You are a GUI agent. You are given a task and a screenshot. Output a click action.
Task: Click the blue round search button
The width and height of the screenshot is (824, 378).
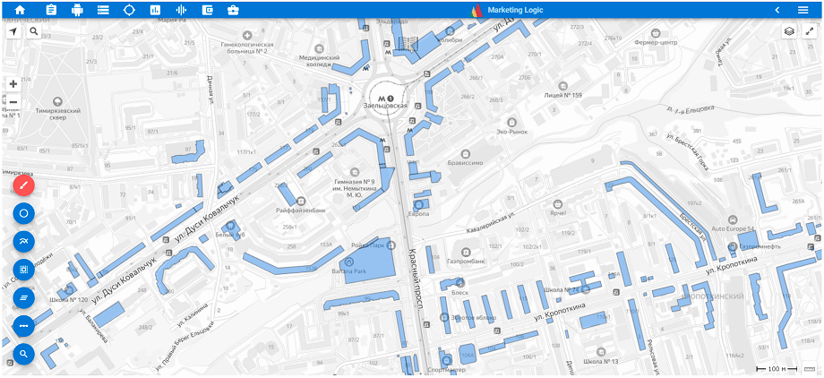[x=23, y=354]
